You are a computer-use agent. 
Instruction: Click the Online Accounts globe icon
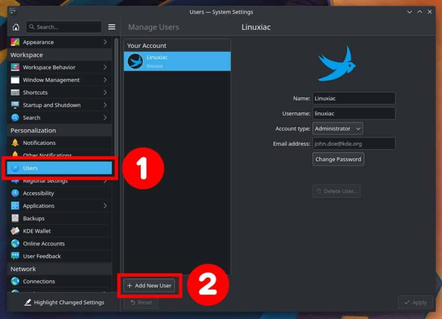15,244
